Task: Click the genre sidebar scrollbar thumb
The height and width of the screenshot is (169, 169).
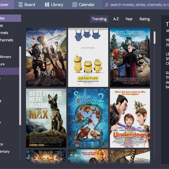Action: point(20,86)
